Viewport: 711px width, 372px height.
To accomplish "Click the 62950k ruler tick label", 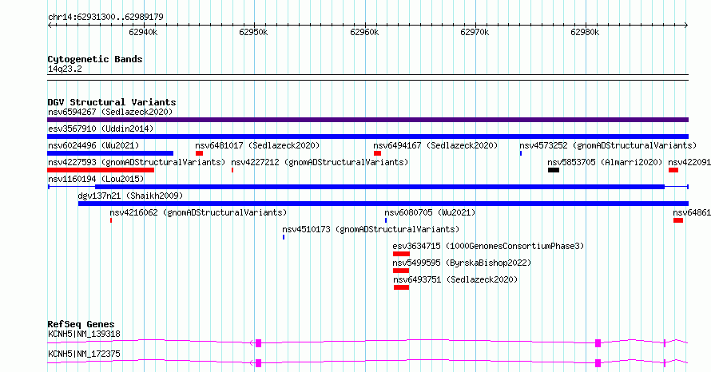I will (253, 32).
